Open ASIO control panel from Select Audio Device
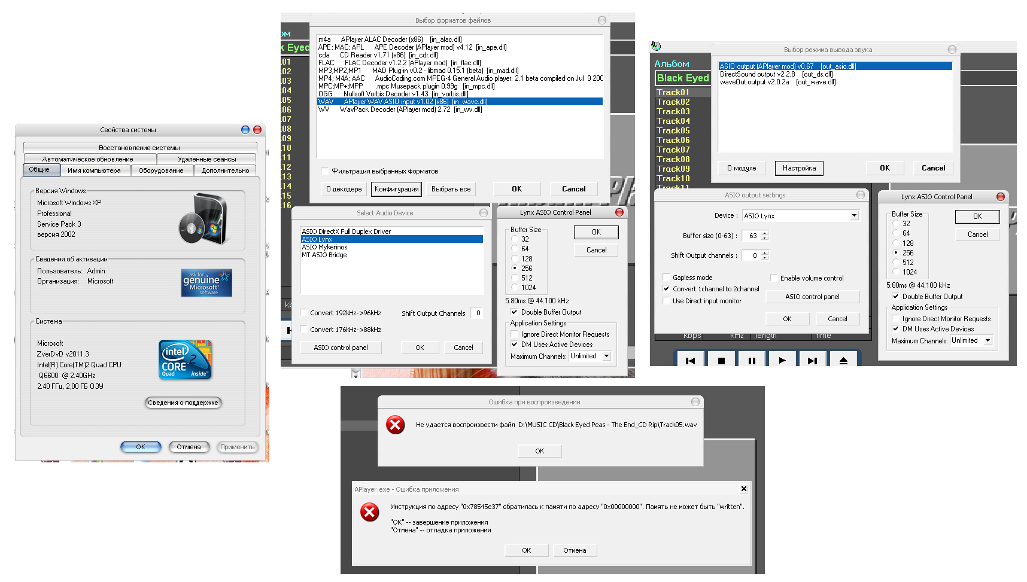The height and width of the screenshot is (582, 1027). point(341,348)
